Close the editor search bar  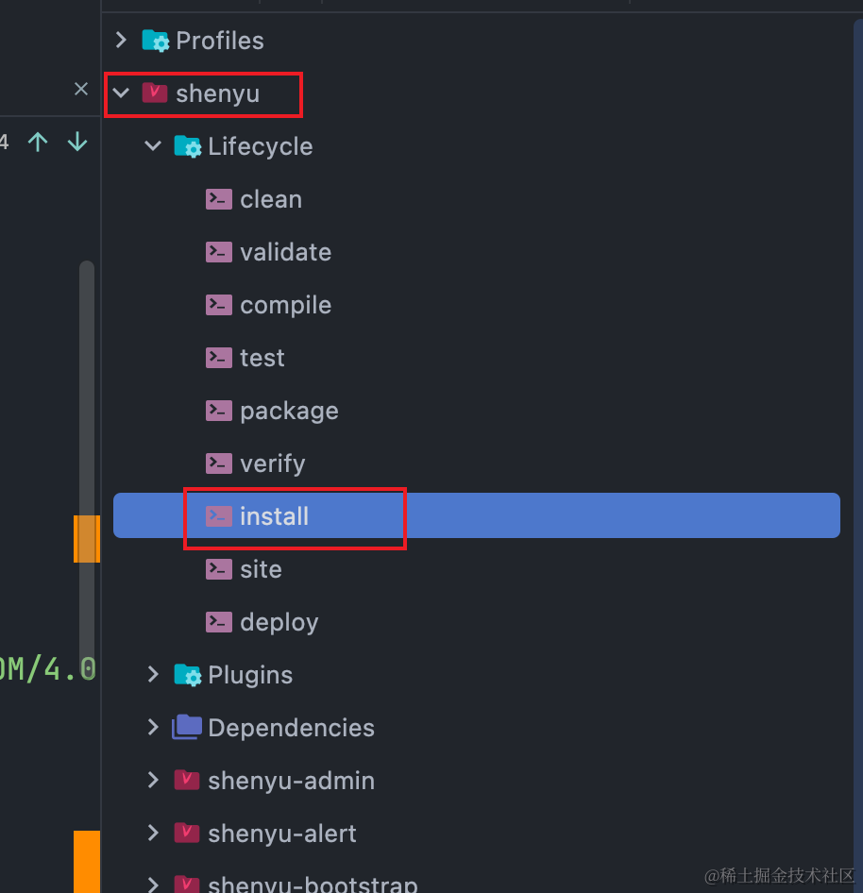tap(81, 89)
